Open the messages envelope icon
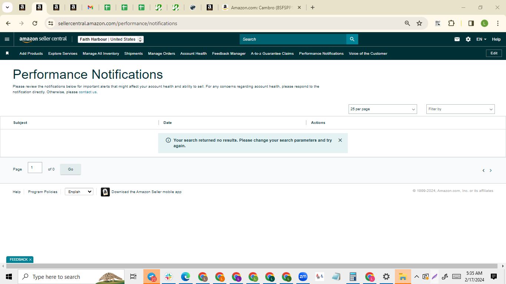Viewport: 506px width, 284px height. point(457,39)
